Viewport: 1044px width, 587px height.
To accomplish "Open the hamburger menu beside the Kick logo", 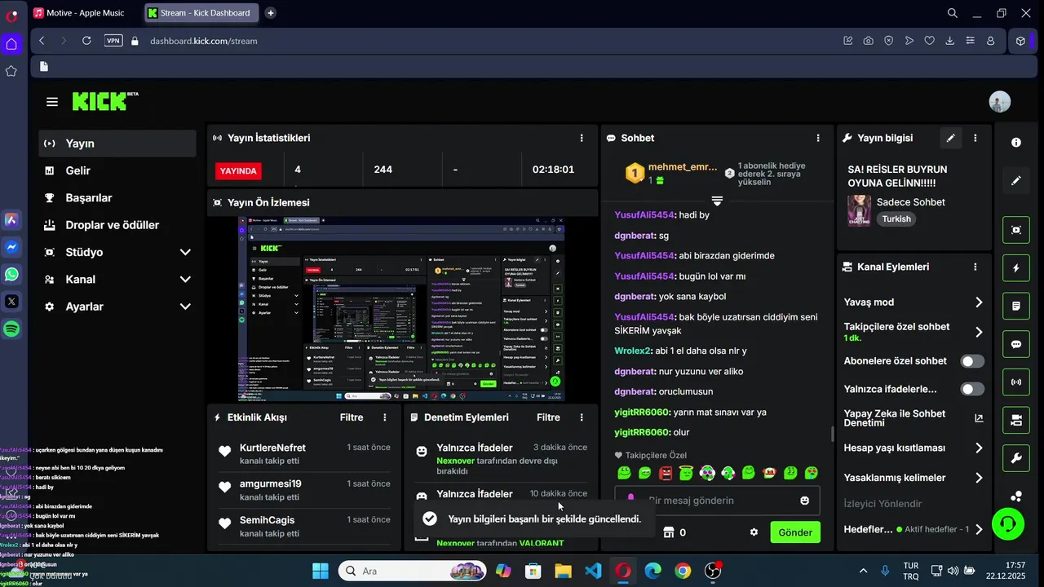I will click(x=52, y=102).
